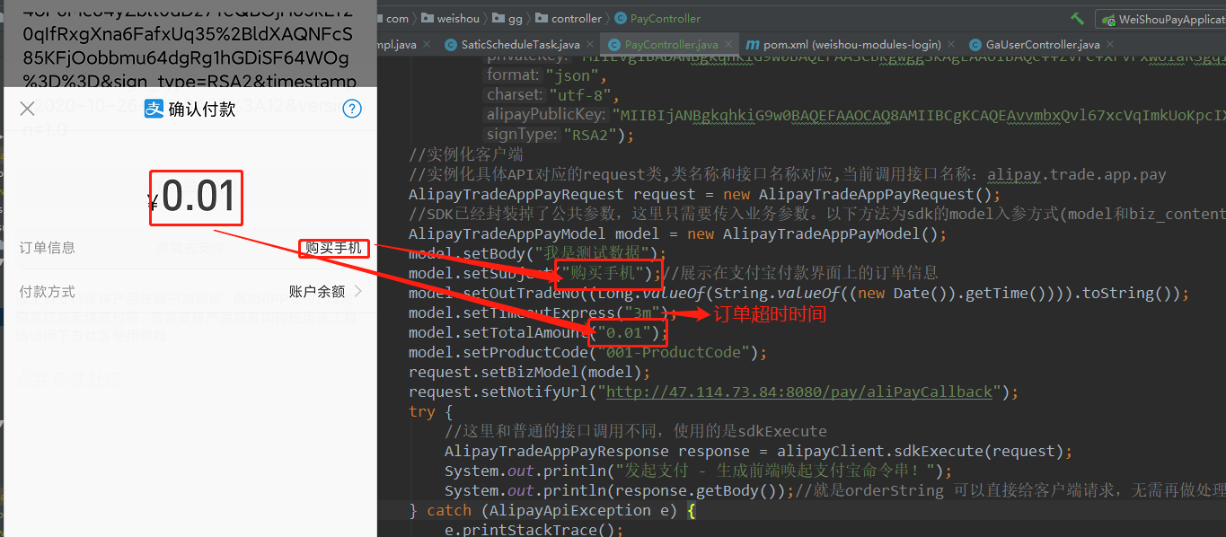This screenshot has width=1226, height=537.
Task: Click the 购买手机 order info value
Action: pos(333,248)
